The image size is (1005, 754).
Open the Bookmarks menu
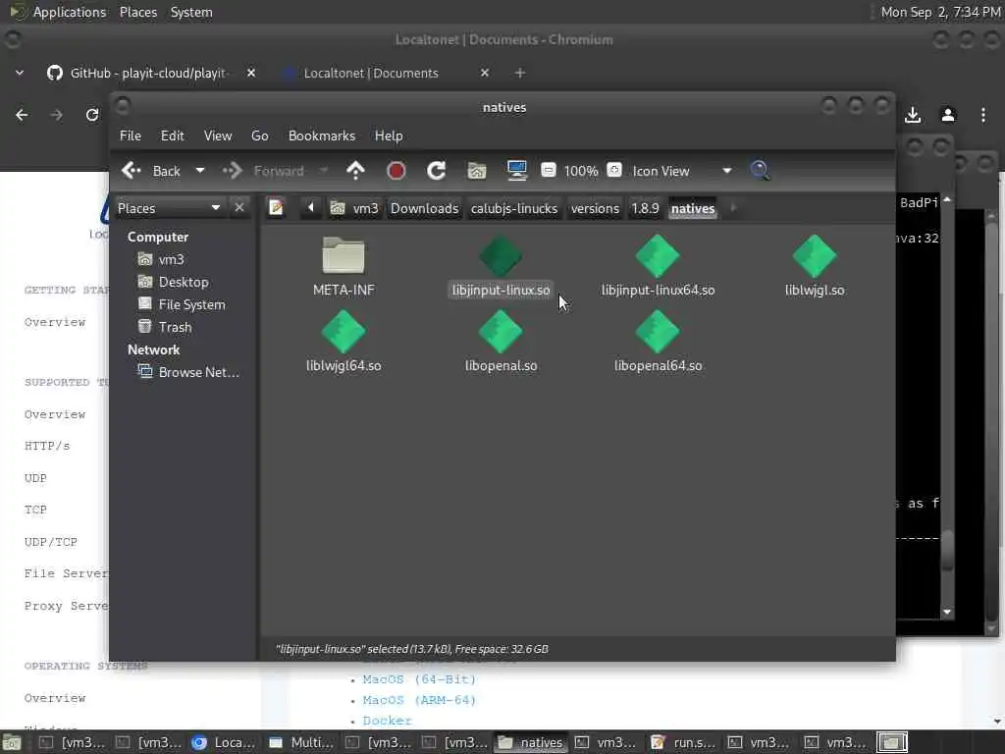pos(322,135)
